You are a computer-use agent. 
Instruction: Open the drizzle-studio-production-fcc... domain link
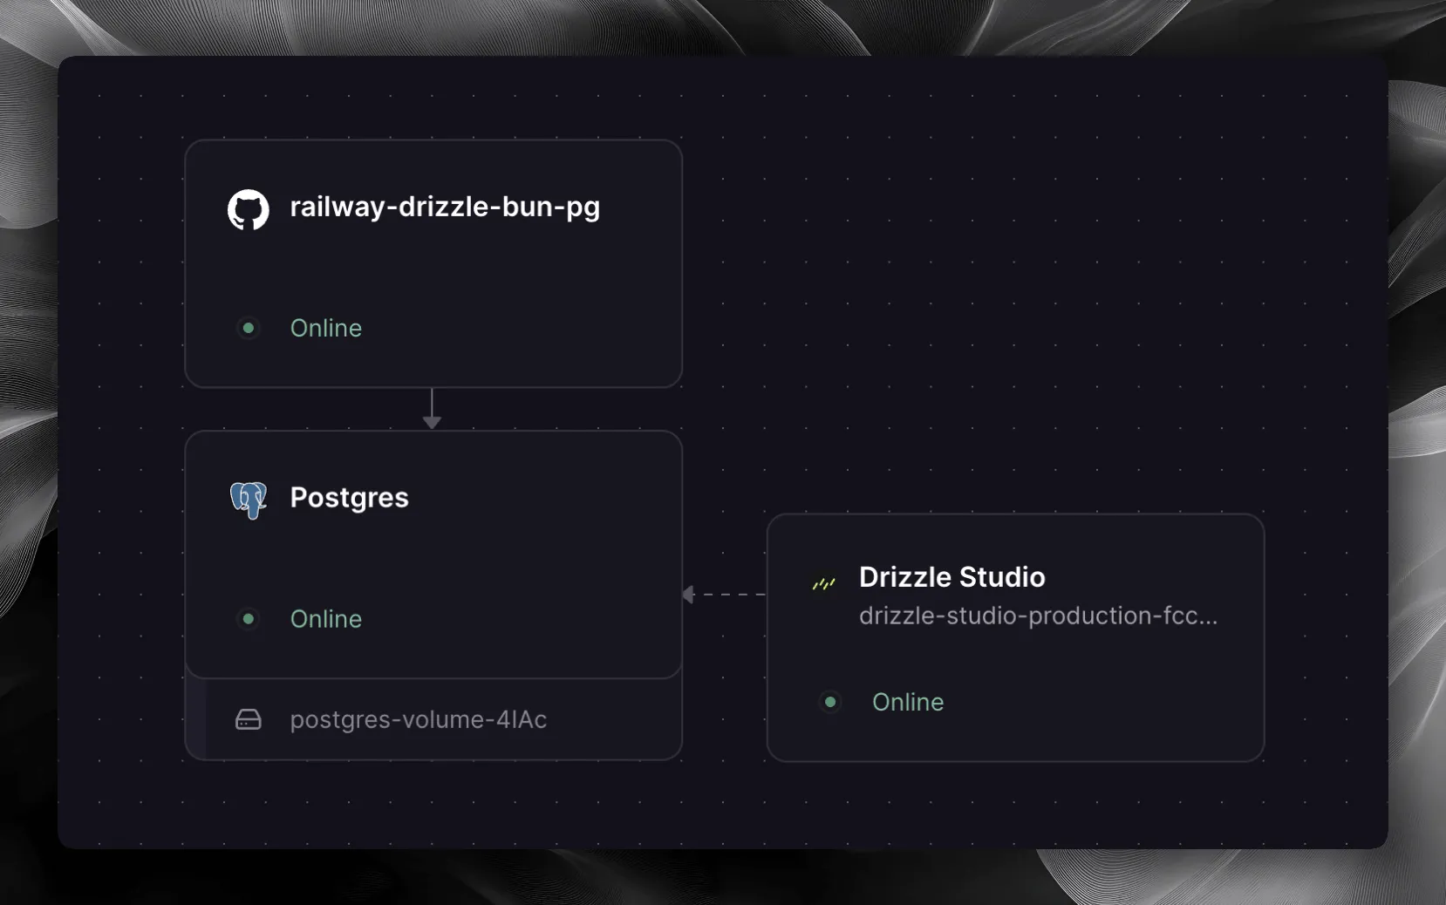1038,616
